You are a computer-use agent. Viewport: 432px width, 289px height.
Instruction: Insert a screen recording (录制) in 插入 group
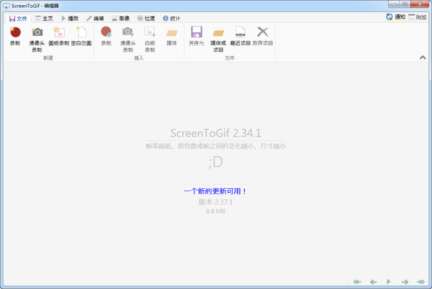(106, 36)
